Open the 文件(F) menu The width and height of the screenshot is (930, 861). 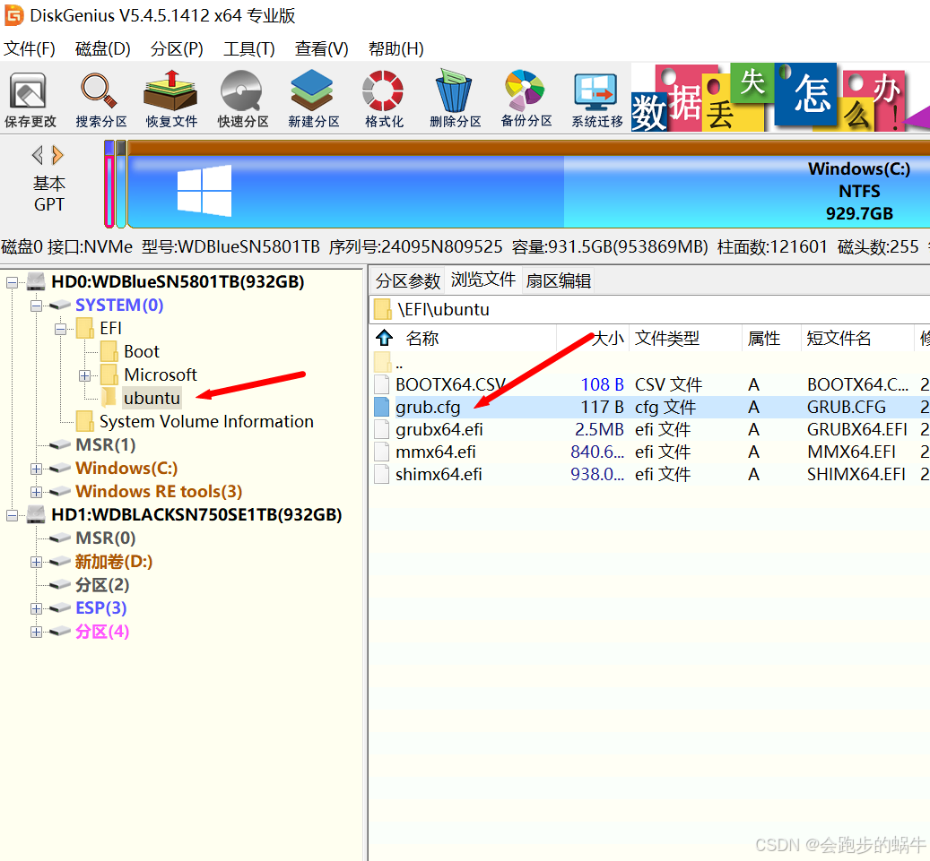[29, 48]
